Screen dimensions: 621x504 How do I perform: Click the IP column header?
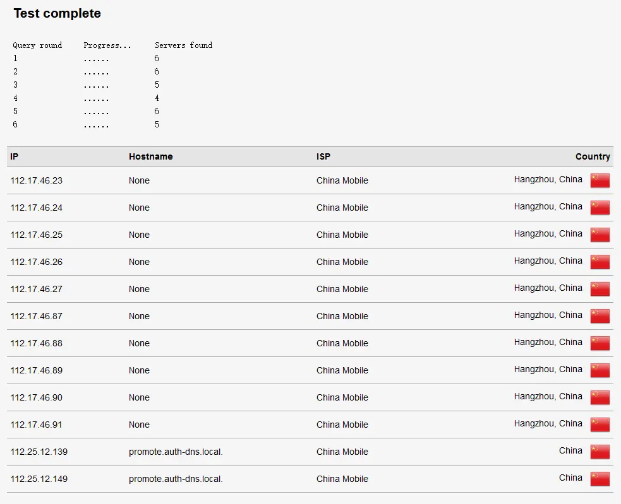[15, 156]
